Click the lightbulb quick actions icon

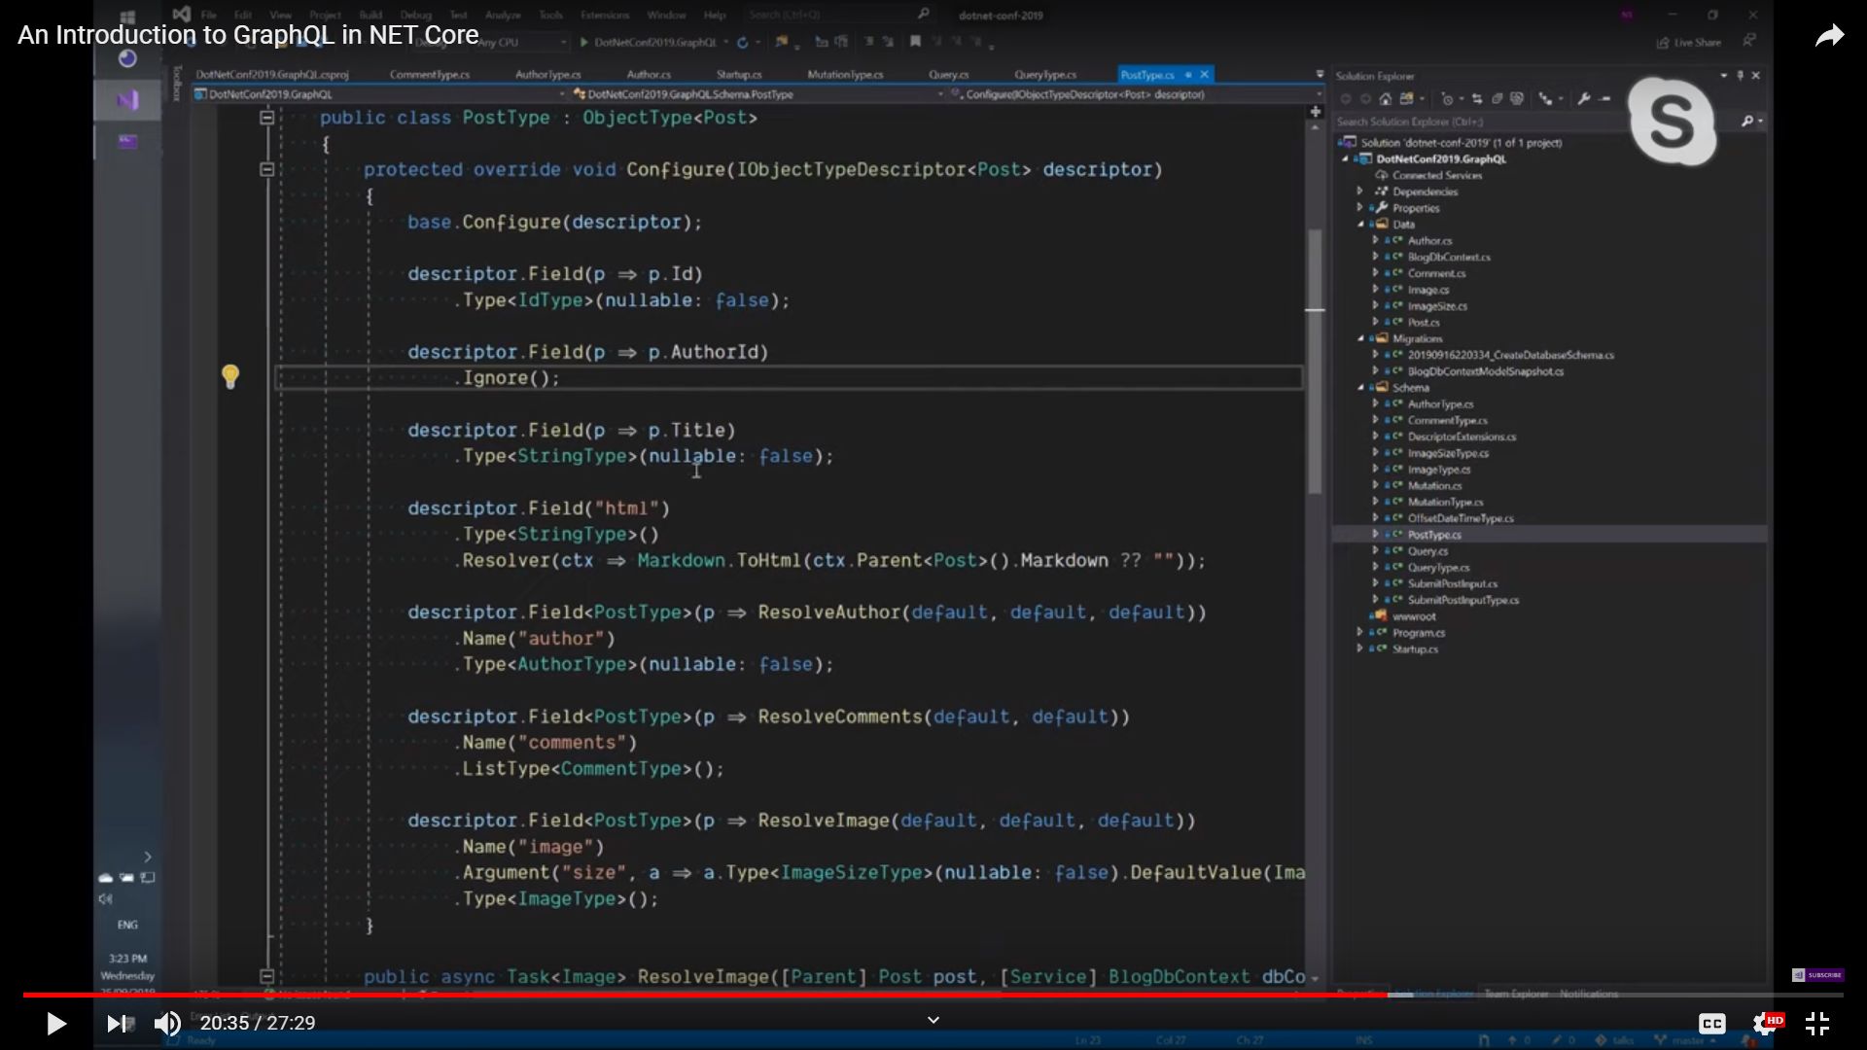pyautogui.click(x=230, y=376)
